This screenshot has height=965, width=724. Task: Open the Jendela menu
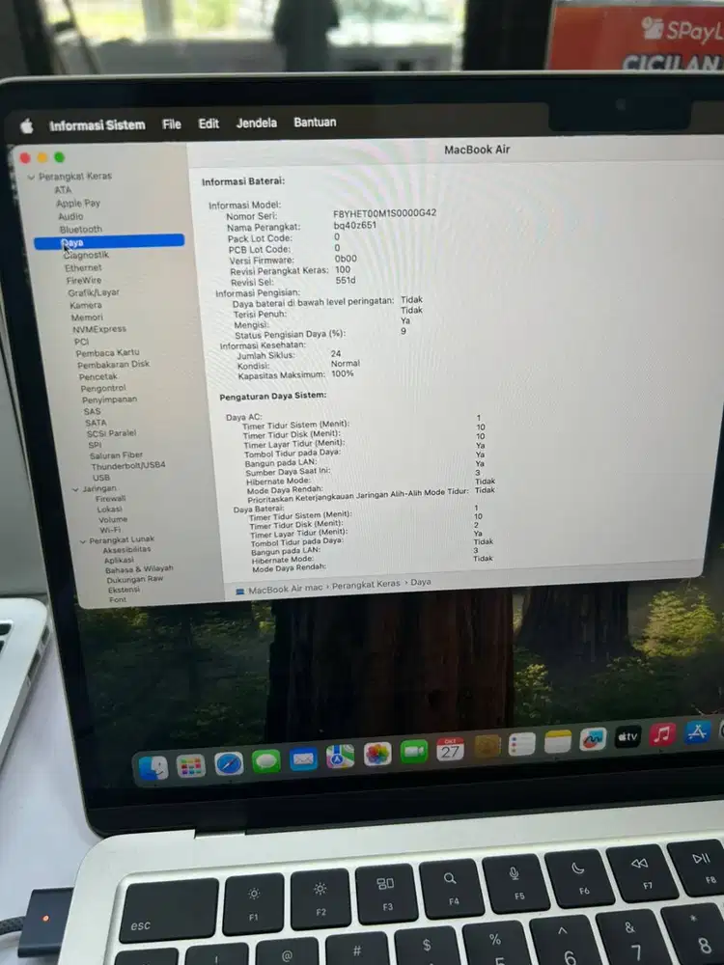256,124
